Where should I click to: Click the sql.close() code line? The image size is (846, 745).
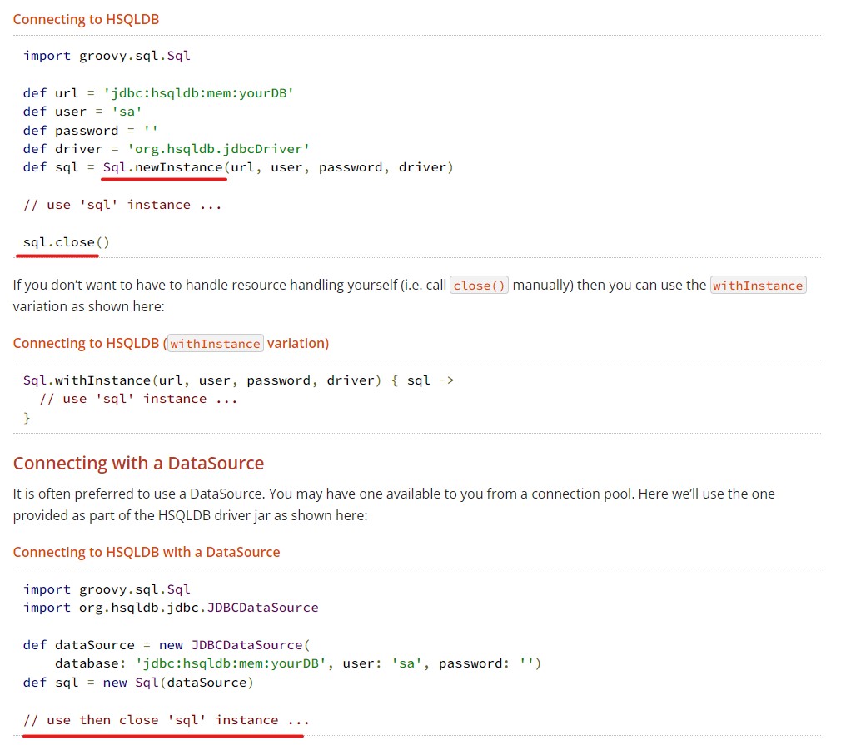67,242
